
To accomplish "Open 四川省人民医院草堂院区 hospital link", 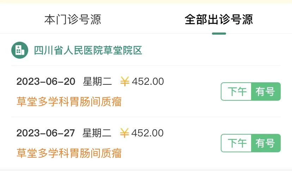I will point(88,51).
